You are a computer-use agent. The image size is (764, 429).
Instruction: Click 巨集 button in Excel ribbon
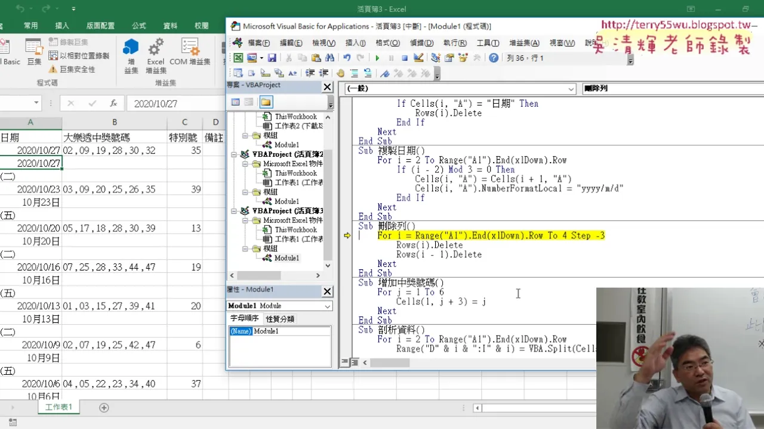pos(34,52)
